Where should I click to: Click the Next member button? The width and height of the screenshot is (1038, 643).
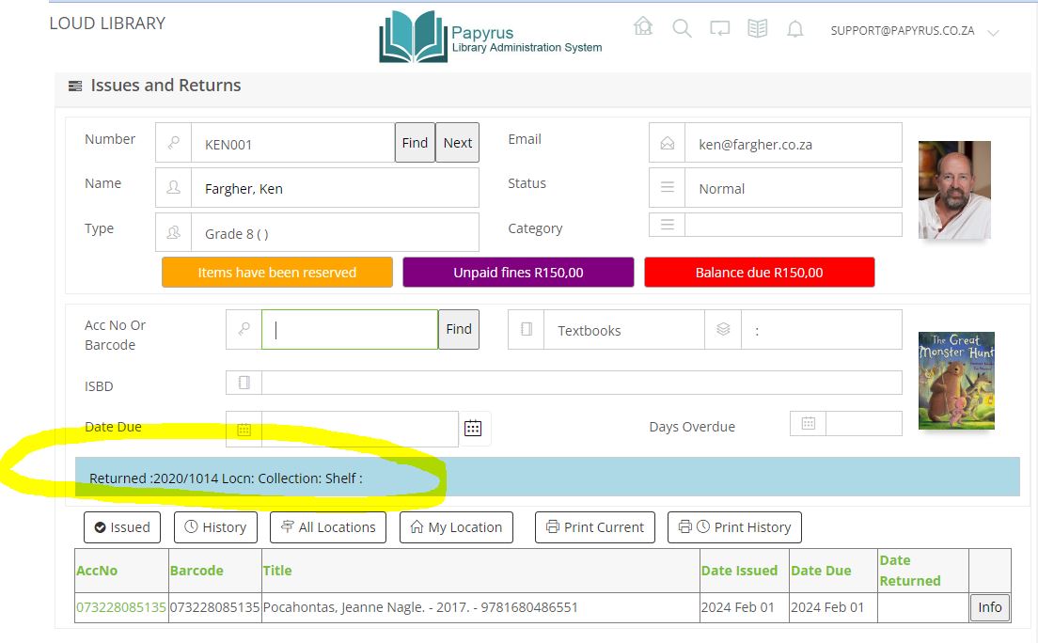click(457, 143)
